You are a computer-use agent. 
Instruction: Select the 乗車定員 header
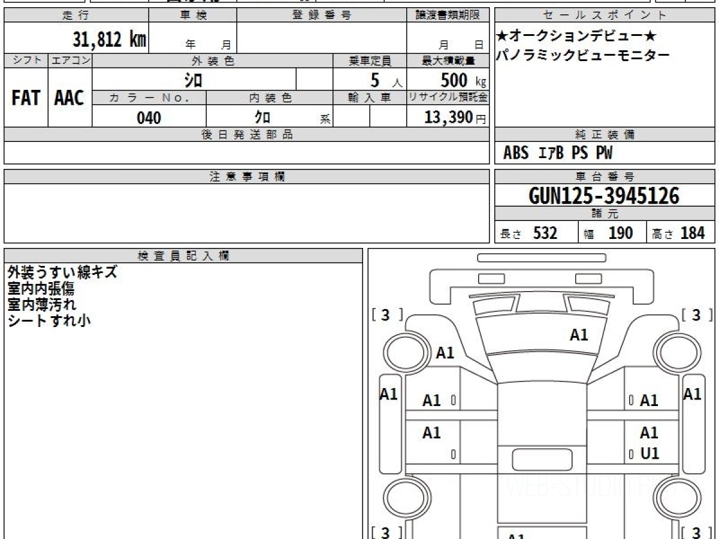(x=370, y=60)
